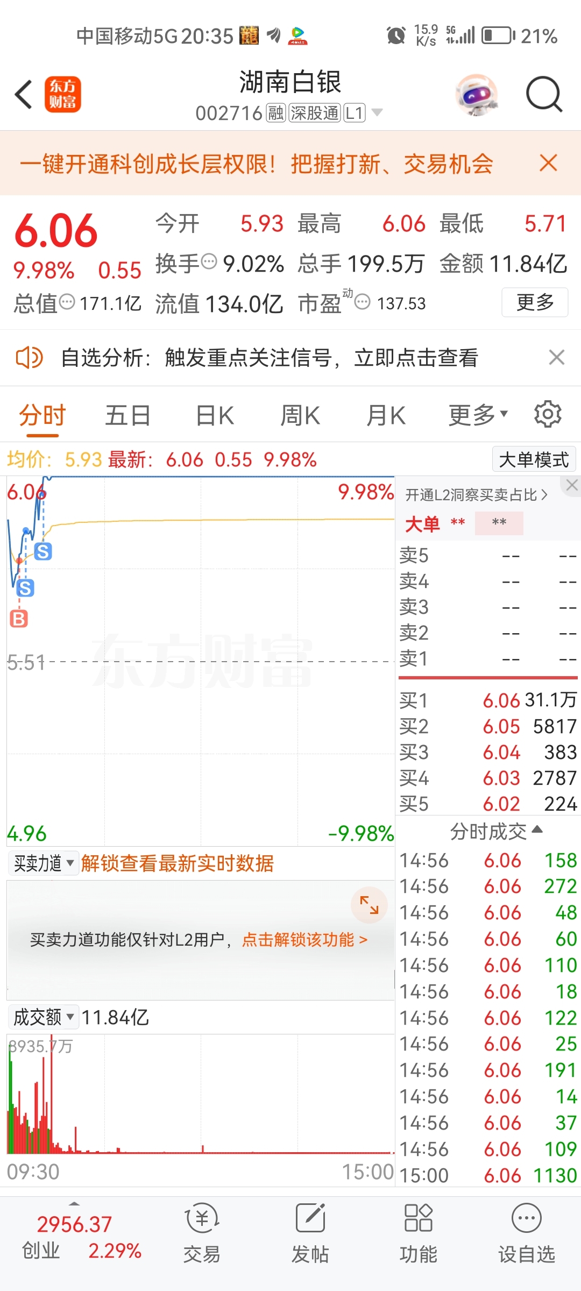The image size is (581, 1291).
Task: Switch to the 周K tab
Action: 300,415
